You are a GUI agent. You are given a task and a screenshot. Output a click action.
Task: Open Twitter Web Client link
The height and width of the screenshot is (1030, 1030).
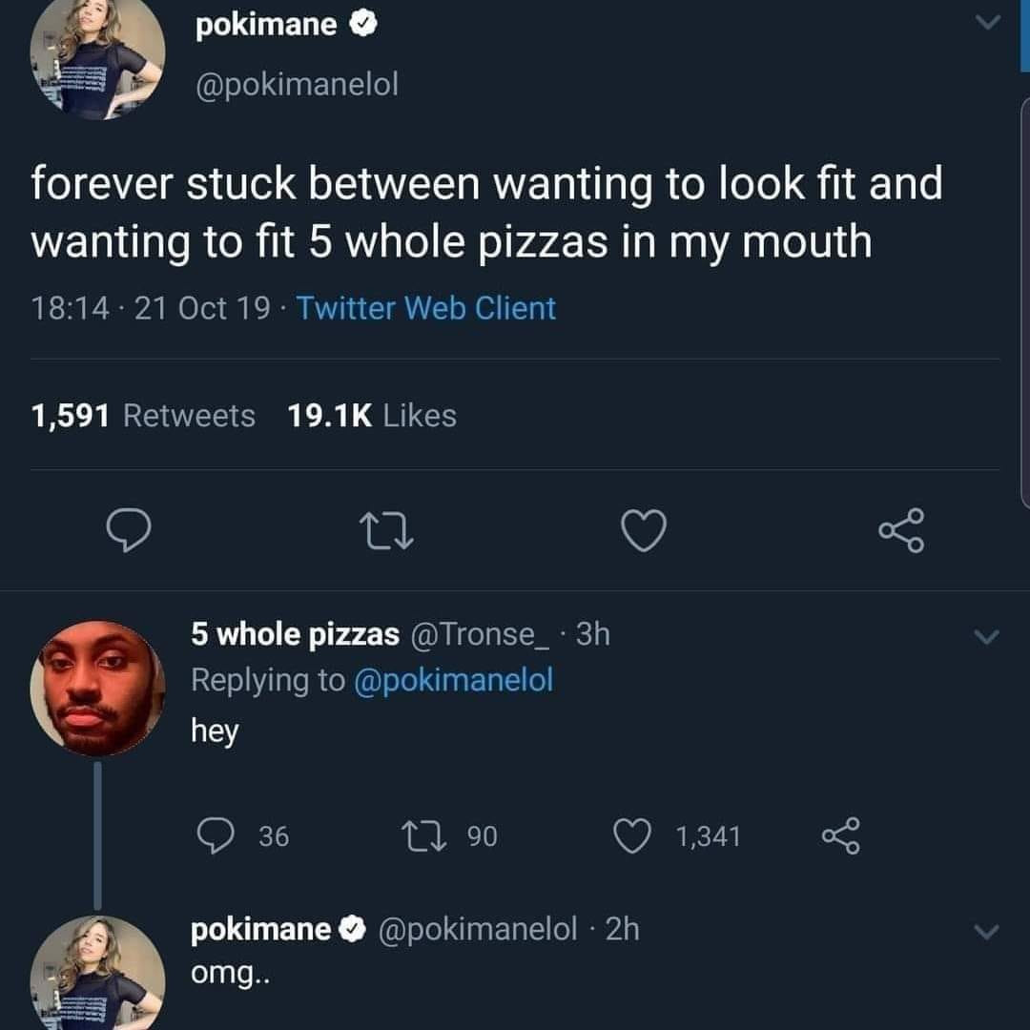point(425,308)
